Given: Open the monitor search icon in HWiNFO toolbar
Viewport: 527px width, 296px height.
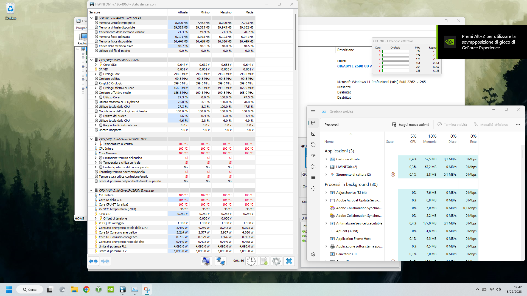Looking at the screenshot, I should click(x=206, y=261).
